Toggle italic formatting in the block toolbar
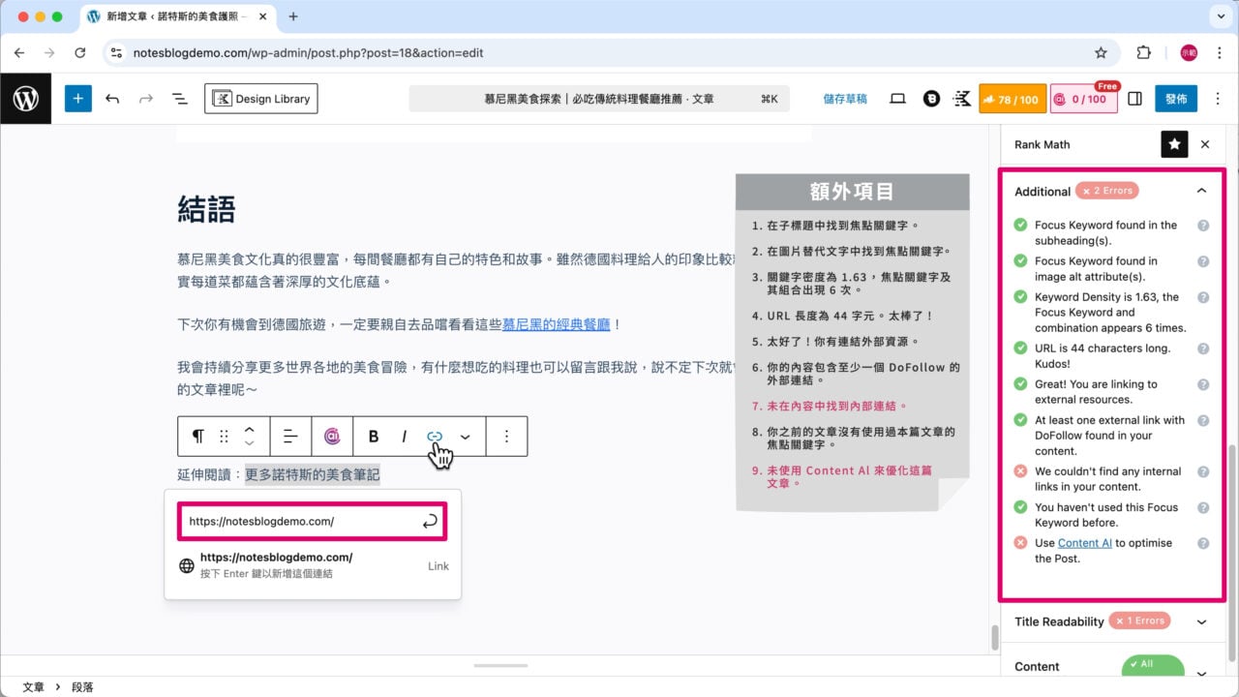The image size is (1239, 697). [x=404, y=437]
